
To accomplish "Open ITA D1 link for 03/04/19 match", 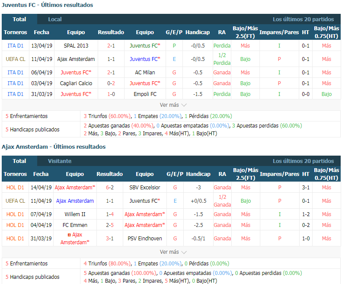I will [x=15, y=83].
